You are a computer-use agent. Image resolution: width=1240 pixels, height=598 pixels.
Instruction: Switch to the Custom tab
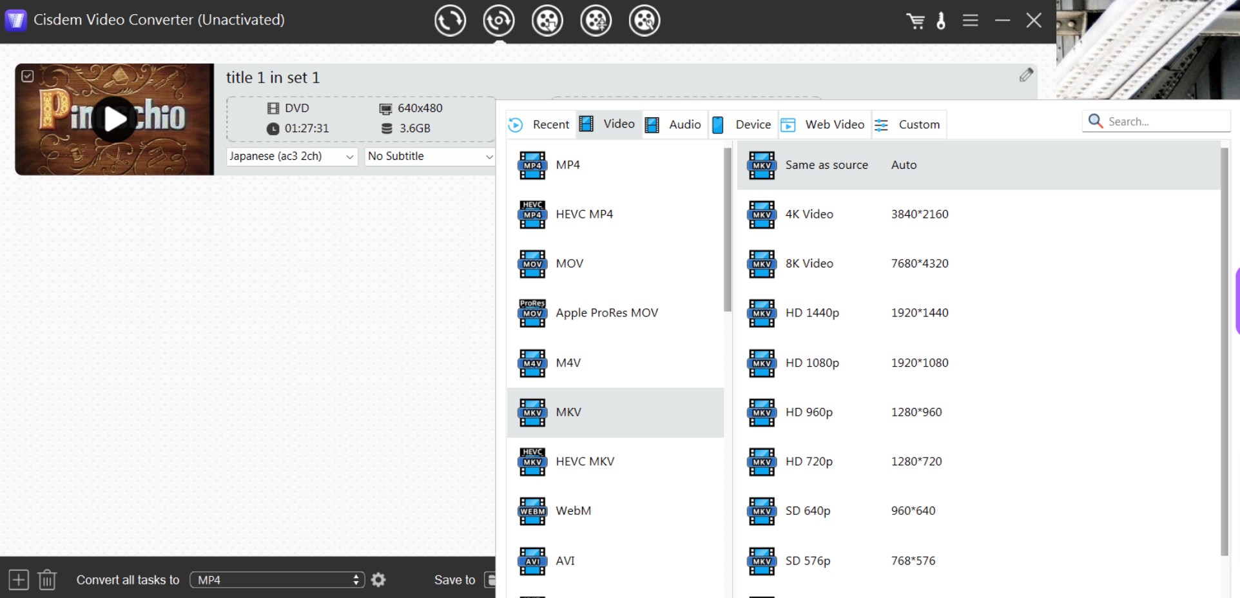pyautogui.click(x=908, y=124)
